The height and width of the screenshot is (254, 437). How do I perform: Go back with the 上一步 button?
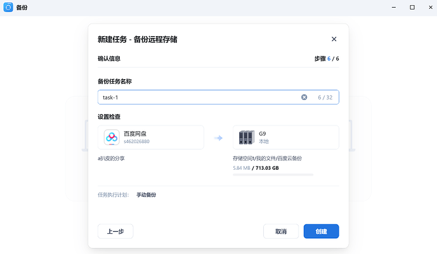(115, 231)
